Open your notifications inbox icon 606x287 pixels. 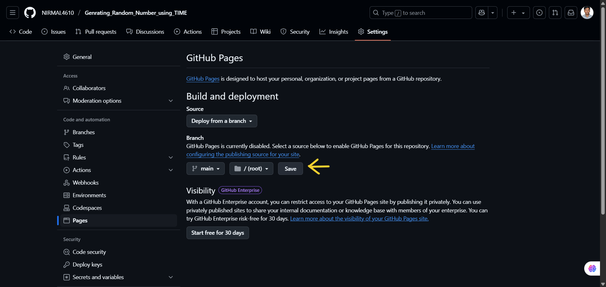[x=571, y=13]
